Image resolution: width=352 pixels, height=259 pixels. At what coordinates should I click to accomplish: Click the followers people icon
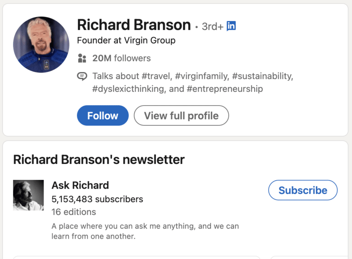(x=82, y=58)
